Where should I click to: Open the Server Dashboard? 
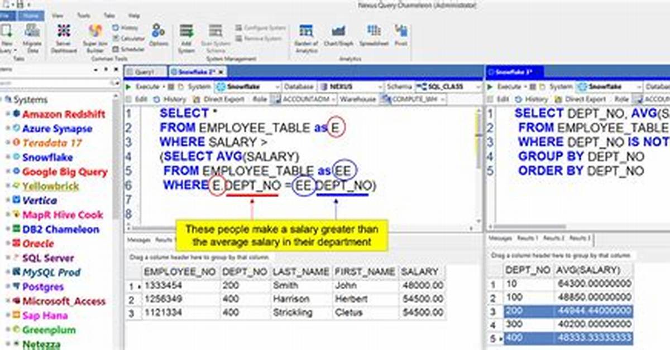[64, 38]
